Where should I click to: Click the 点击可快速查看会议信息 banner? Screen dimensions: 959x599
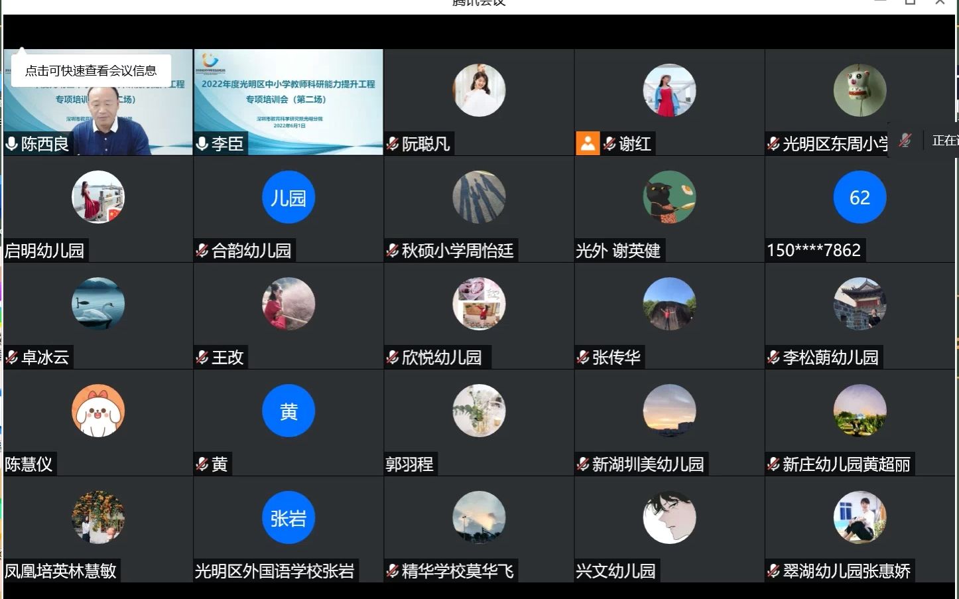[91, 68]
